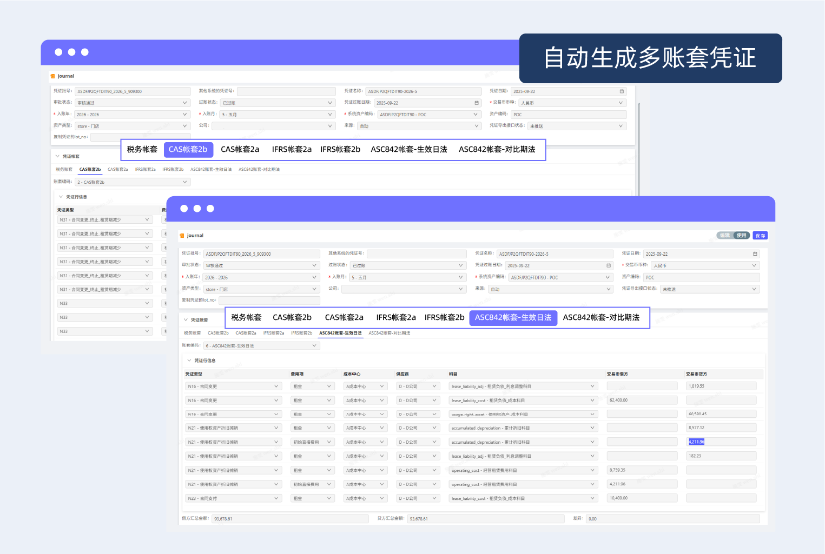Click the 贷方汇总金额 total field
825x554 pixels.
486,518
